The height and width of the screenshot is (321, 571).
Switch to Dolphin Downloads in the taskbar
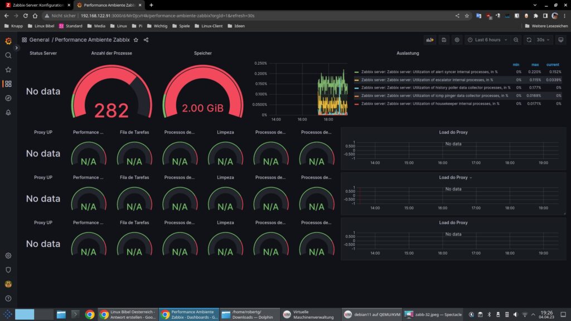[249, 314]
